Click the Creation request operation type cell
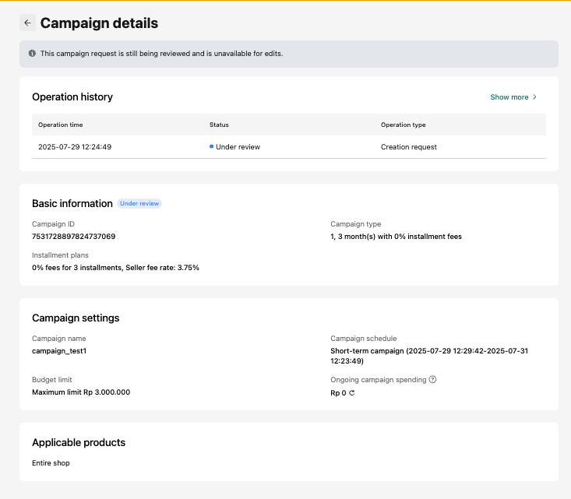This screenshot has width=571, height=499. pos(408,147)
